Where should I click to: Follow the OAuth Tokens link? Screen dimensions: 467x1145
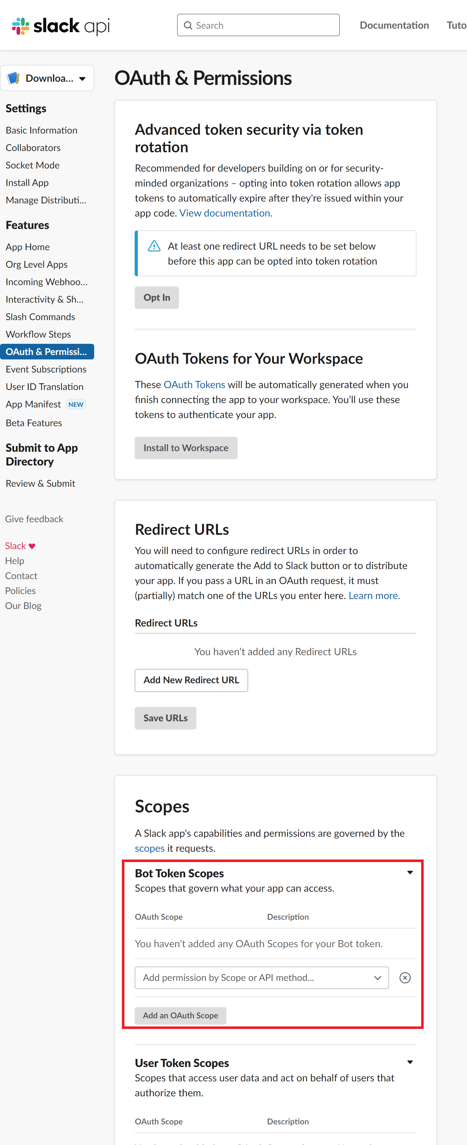[x=194, y=385]
